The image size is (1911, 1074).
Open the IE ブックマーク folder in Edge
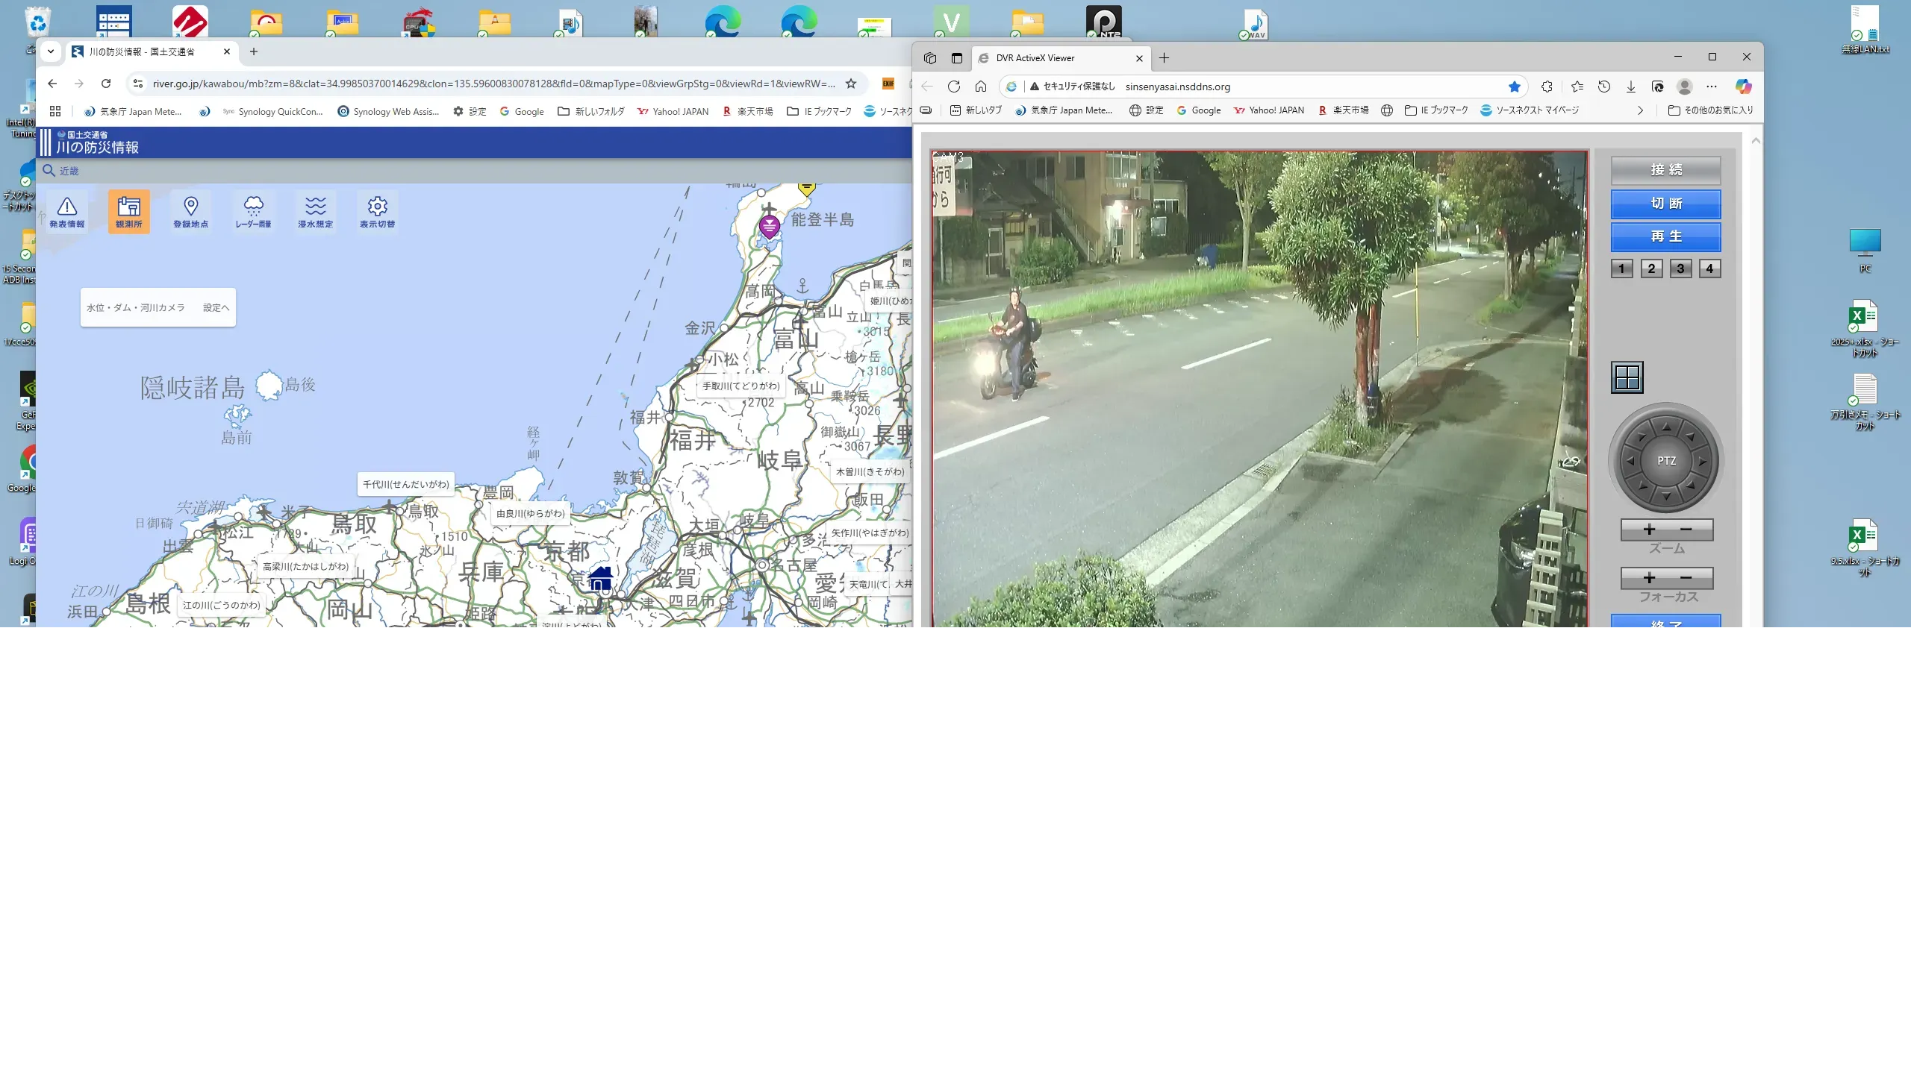pos(1436,110)
